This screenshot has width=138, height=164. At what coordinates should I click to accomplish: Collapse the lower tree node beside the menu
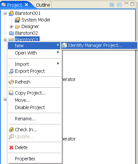[x=5, y=99]
